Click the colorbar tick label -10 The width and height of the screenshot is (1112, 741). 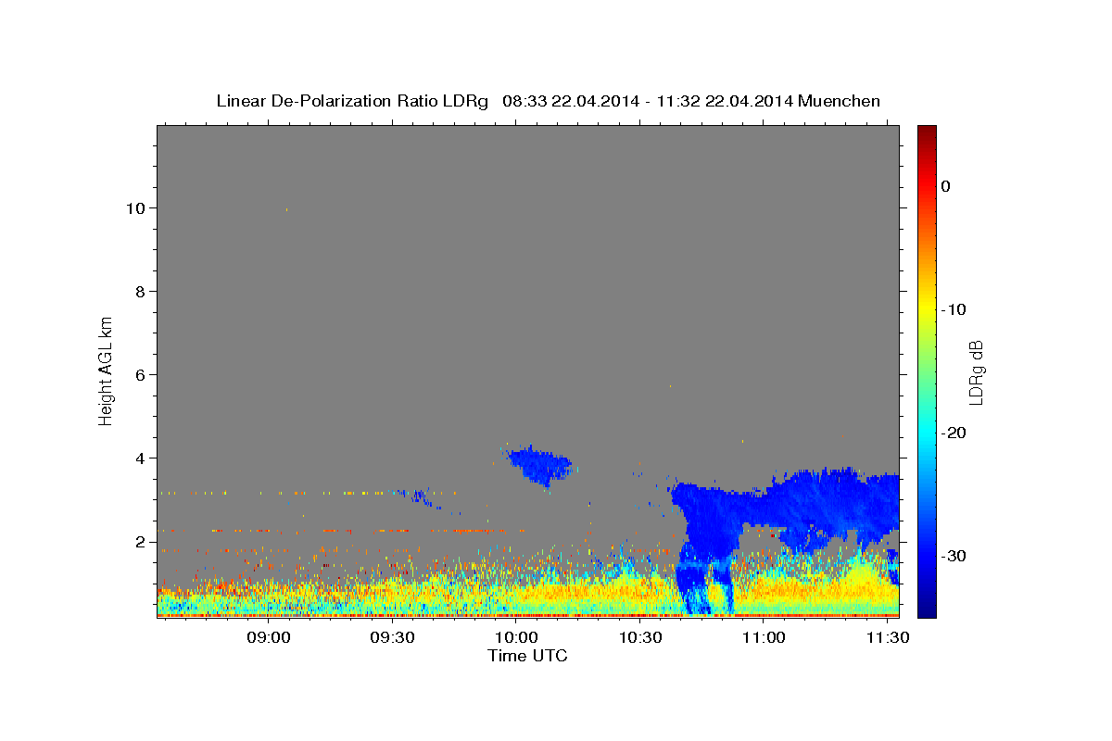pyautogui.click(x=954, y=309)
